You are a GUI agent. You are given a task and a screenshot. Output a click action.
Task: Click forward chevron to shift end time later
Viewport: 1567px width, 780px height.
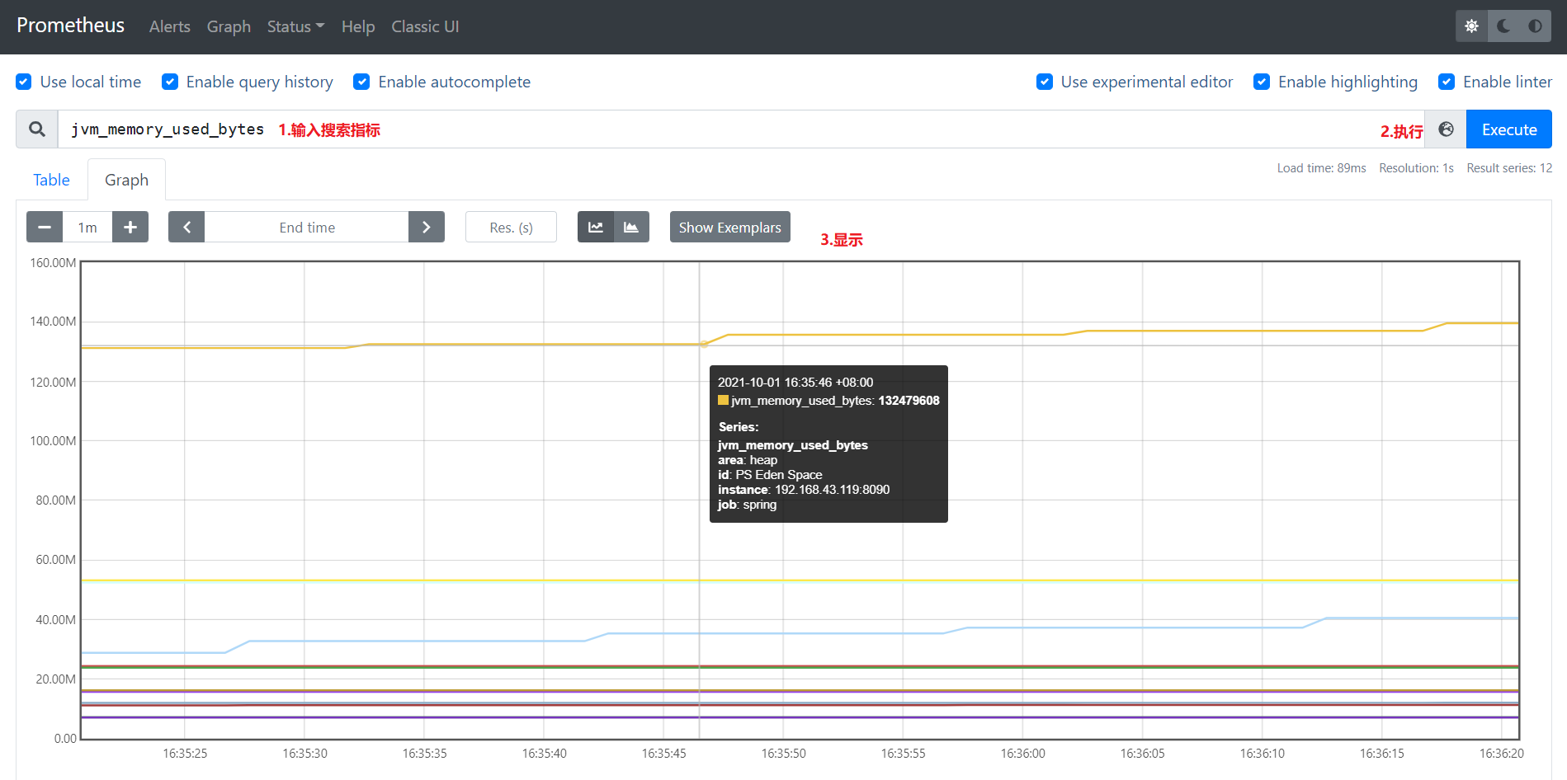click(x=427, y=227)
